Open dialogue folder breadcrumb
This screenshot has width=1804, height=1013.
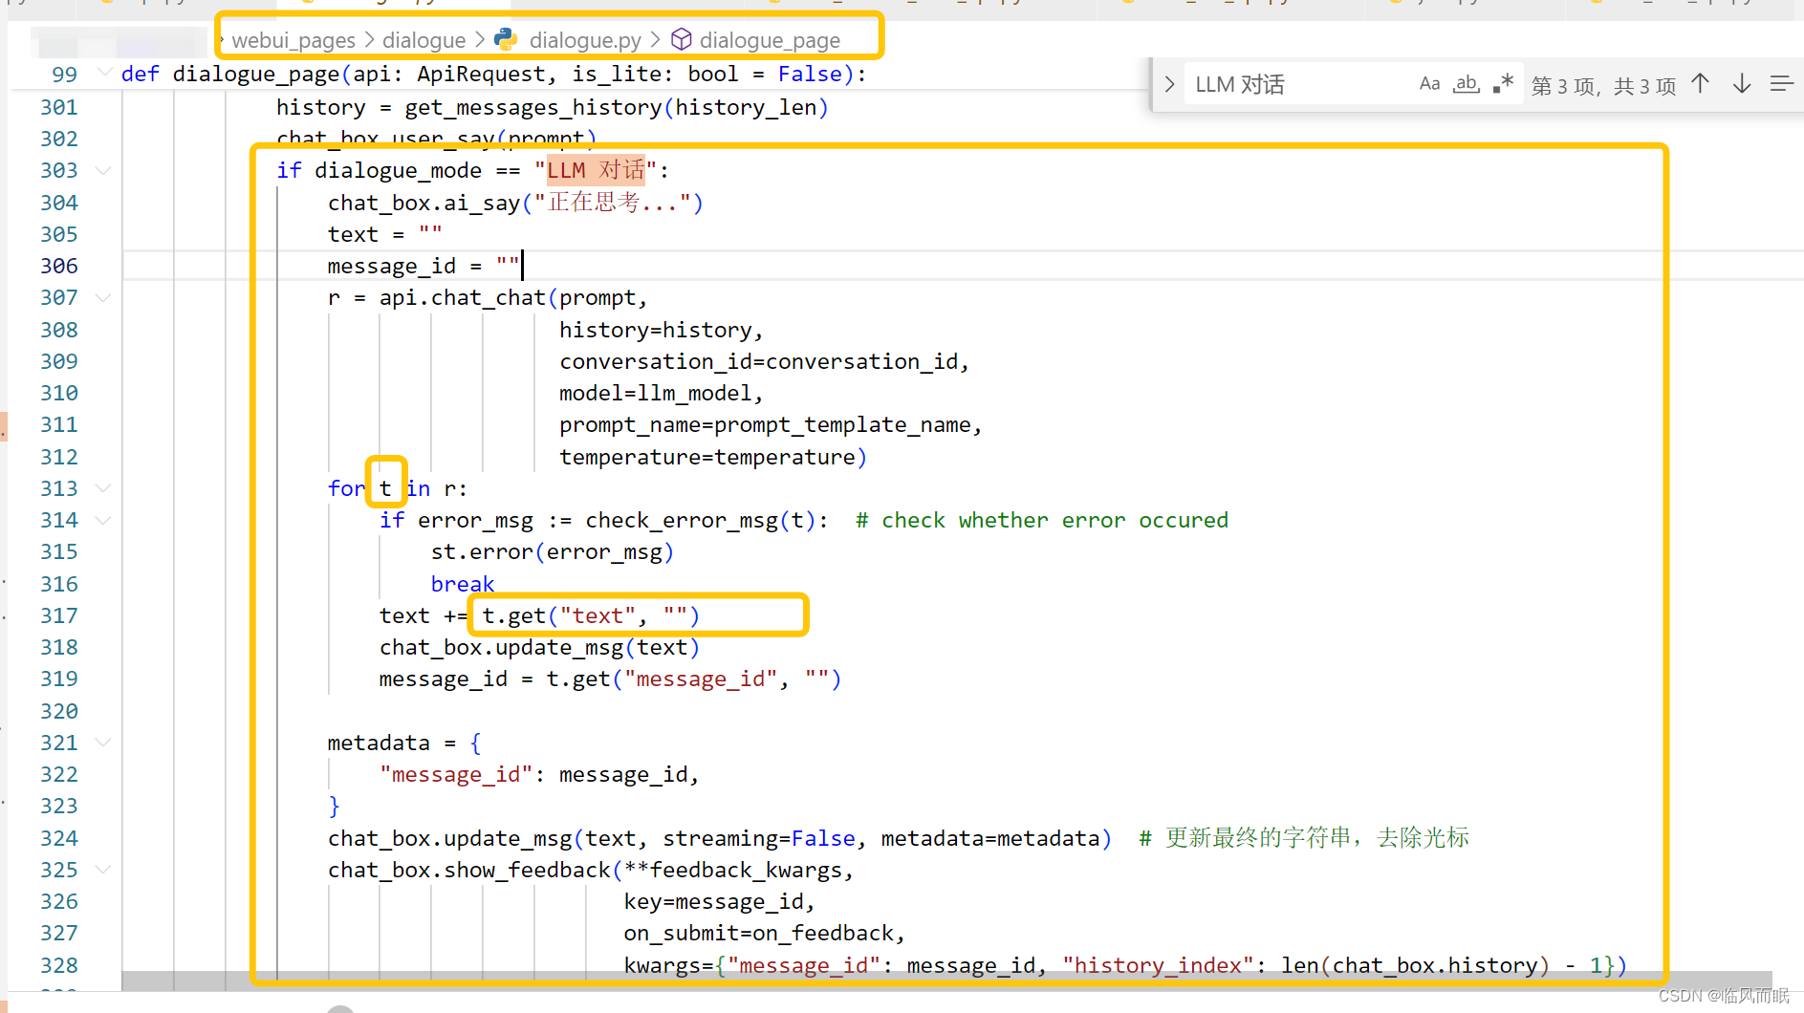(424, 40)
